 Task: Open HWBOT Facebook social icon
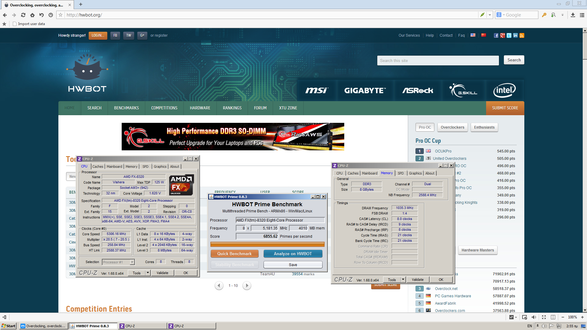tap(496, 35)
